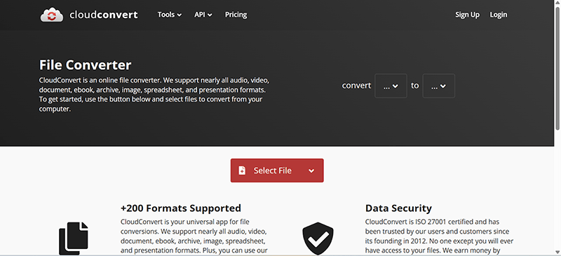Image resolution: width=561 pixels, height=256 pixels.
Task: Open the target format dropdown after 'to'
Action: [439, 86]
